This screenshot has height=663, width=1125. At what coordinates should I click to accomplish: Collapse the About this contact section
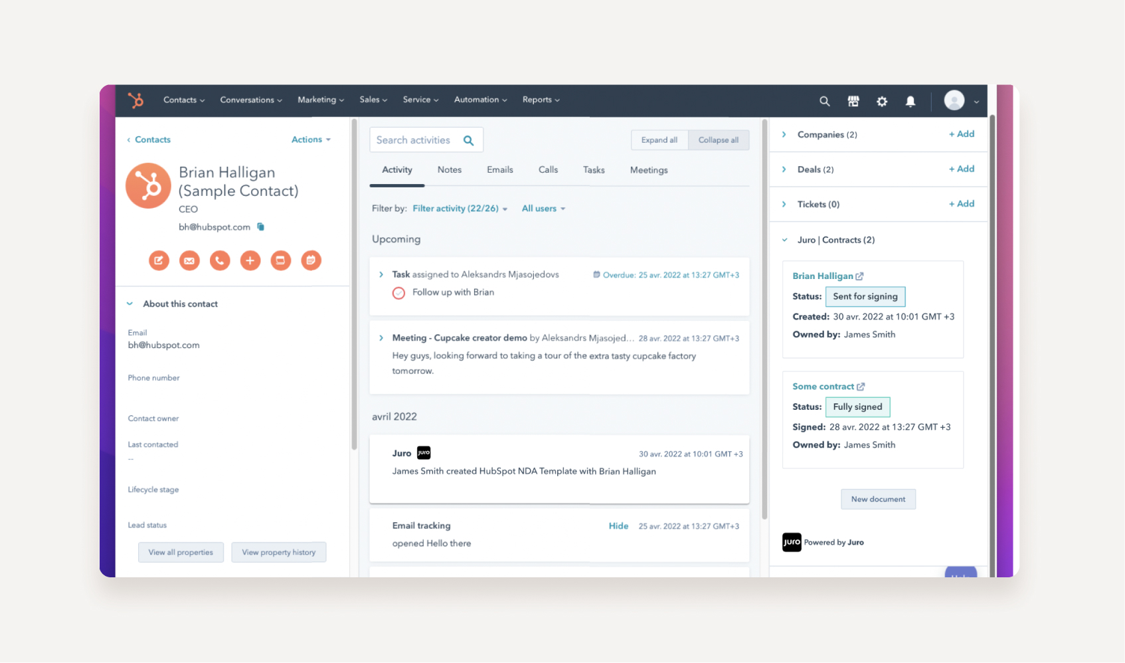click(129, 304)
